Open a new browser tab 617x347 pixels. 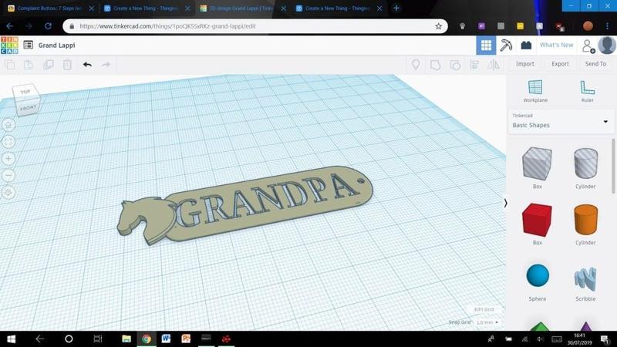tap(396, 8)
